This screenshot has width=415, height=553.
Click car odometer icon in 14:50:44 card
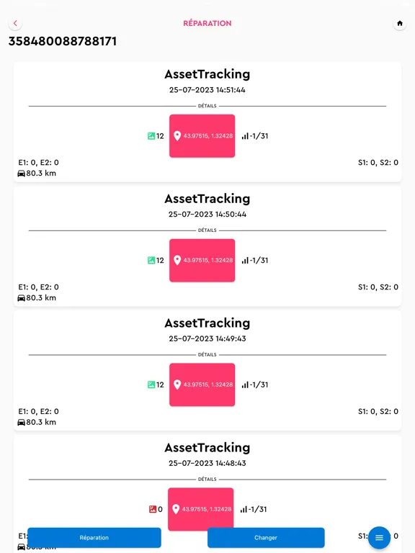click(x=21, y=298)
